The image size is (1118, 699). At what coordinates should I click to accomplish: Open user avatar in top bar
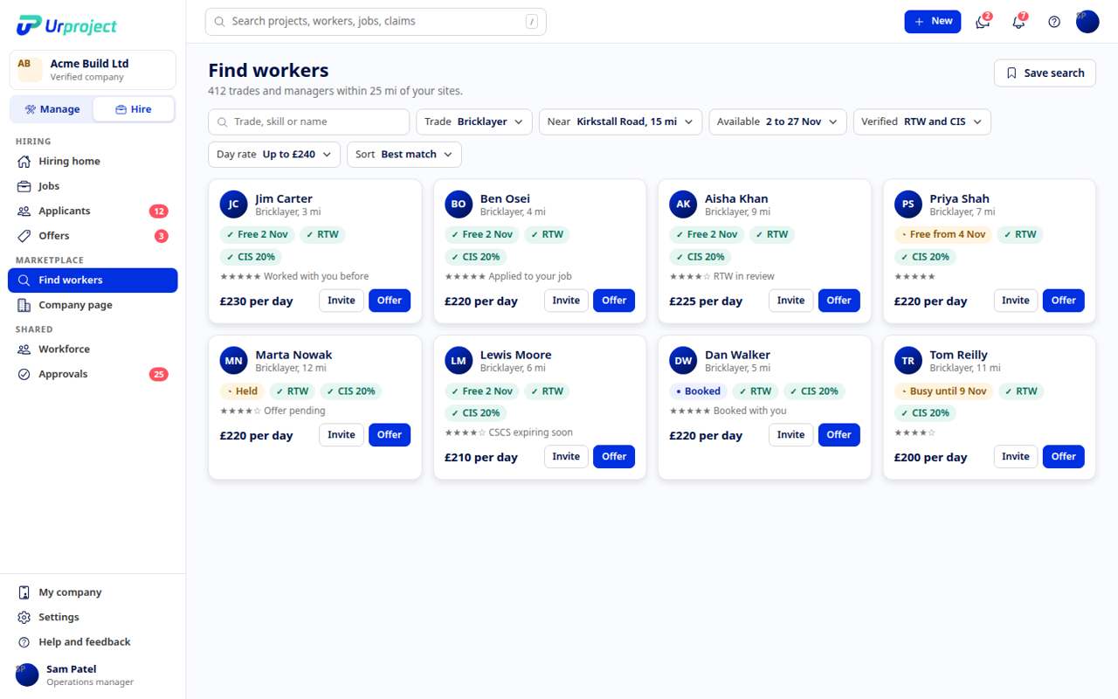point(1087,22)
